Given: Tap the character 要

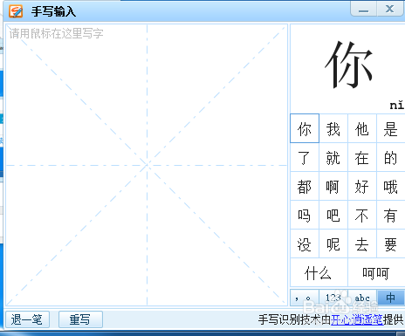Looking at the screenshot, I should pos(391,243).
